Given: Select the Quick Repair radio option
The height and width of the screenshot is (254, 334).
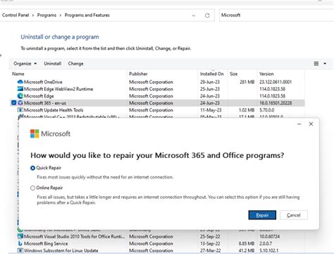Looking at the screenshot, I should pyautogui.click(x=32, y=168).
